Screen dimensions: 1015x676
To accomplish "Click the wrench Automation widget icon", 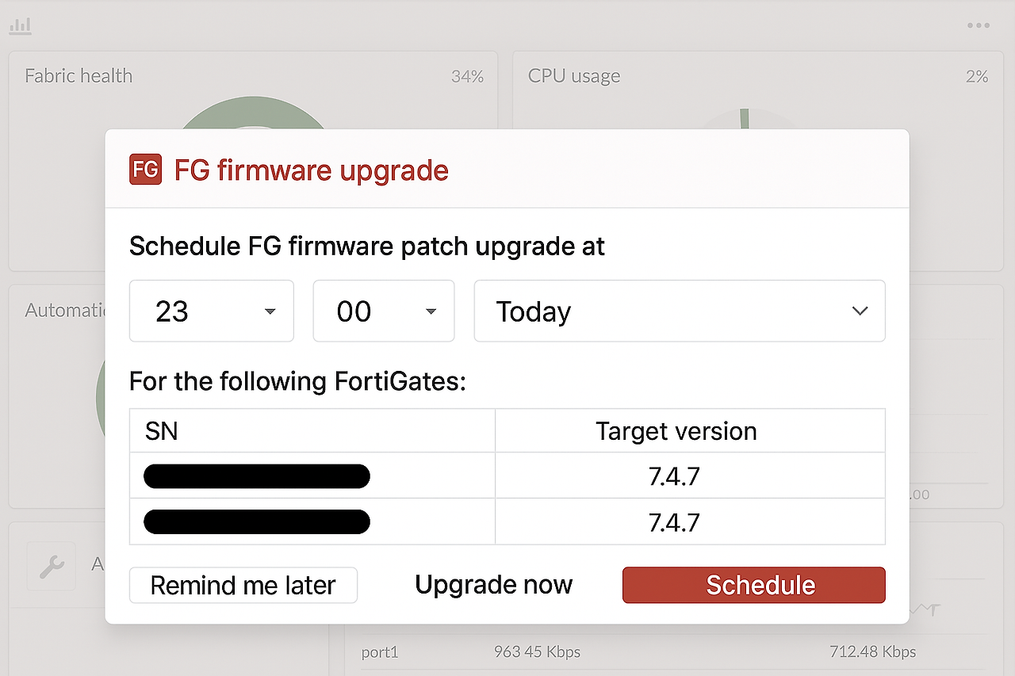I will (x=51, y=564).
